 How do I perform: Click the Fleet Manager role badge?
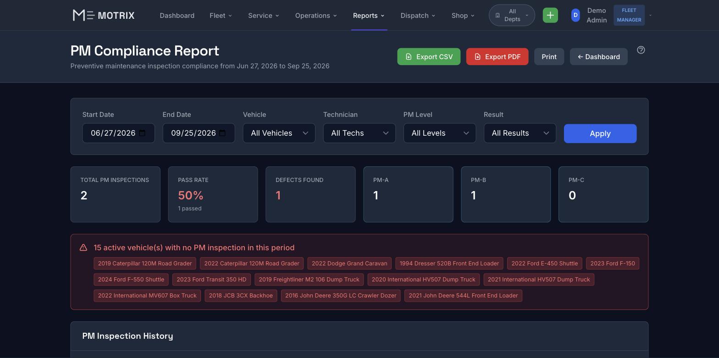click(x=629, y=15)
